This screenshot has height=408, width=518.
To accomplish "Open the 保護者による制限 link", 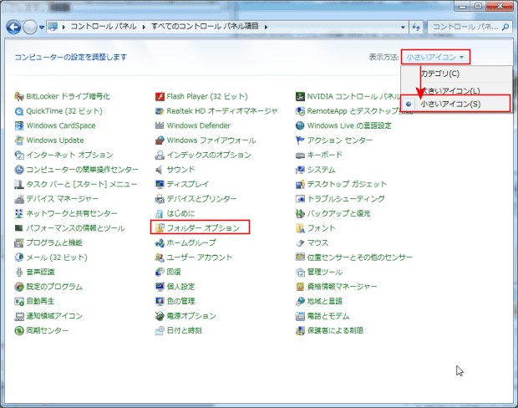I will point(335,330).
